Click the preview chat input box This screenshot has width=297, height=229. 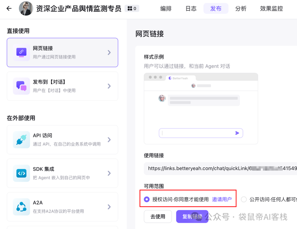coord(201,133)
